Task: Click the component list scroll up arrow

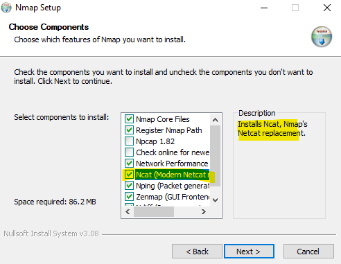Action: click(215, 120)
